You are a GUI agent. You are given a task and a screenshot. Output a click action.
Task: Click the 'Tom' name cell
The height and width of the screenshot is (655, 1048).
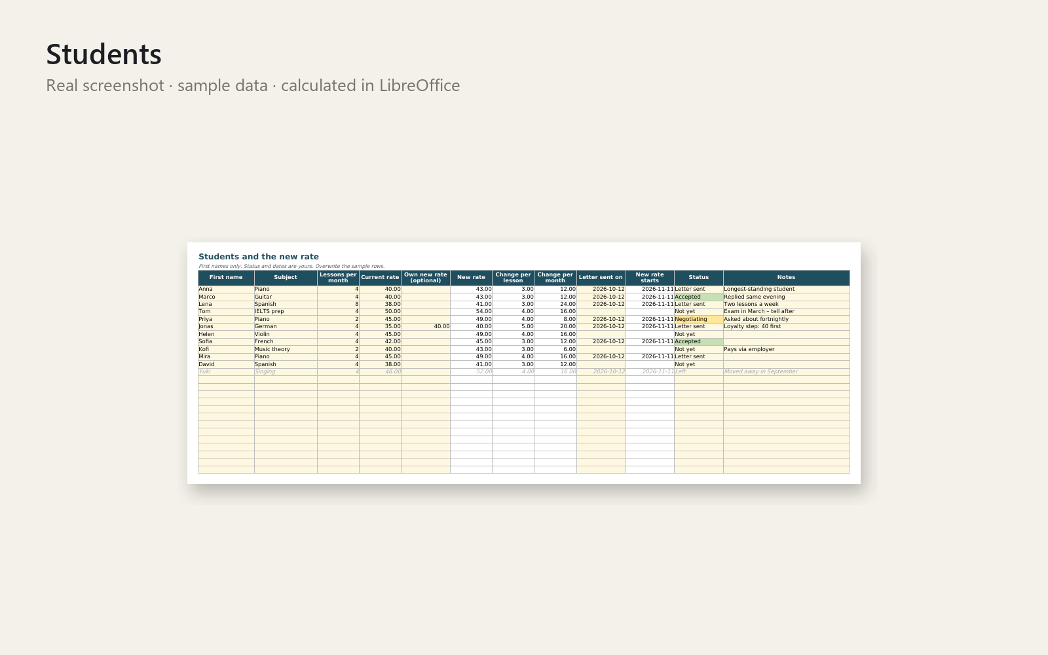(226, 312)
